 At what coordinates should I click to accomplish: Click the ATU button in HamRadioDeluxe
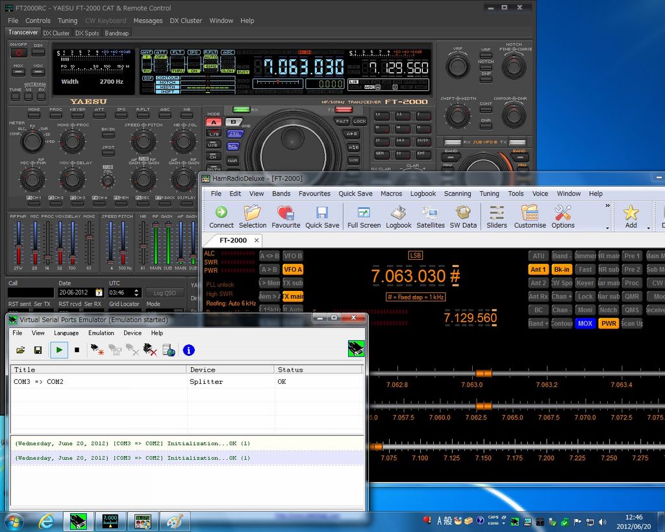point(538,256)
